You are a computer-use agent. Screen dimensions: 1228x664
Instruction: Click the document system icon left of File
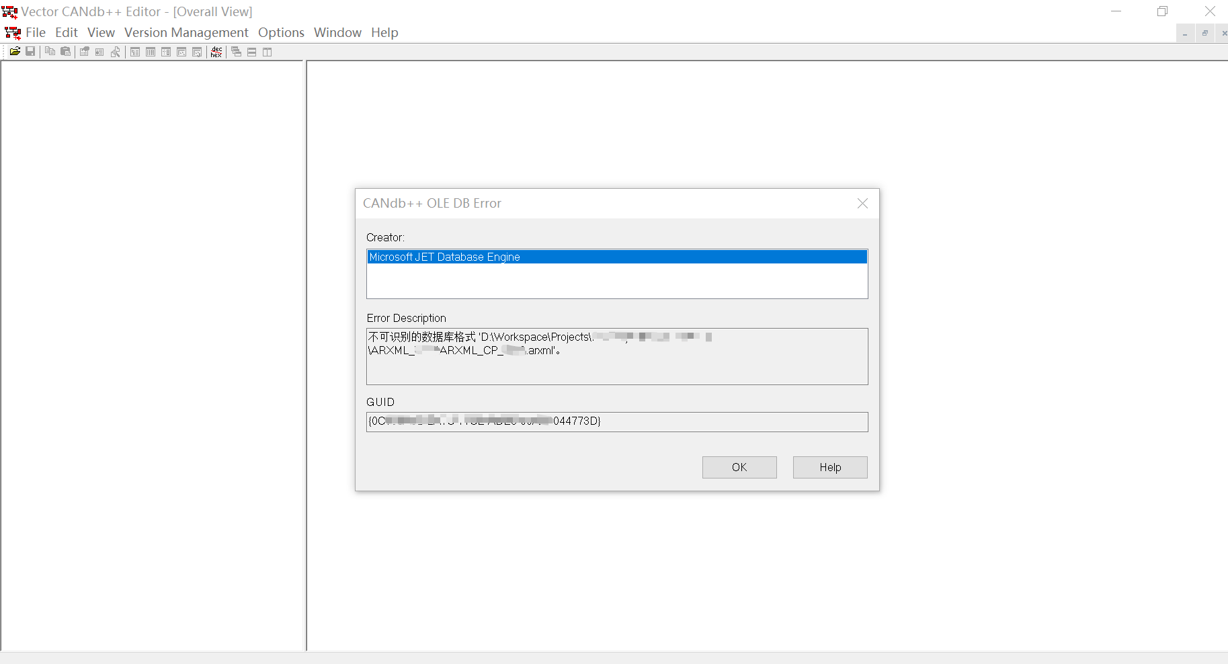point(13,33)
